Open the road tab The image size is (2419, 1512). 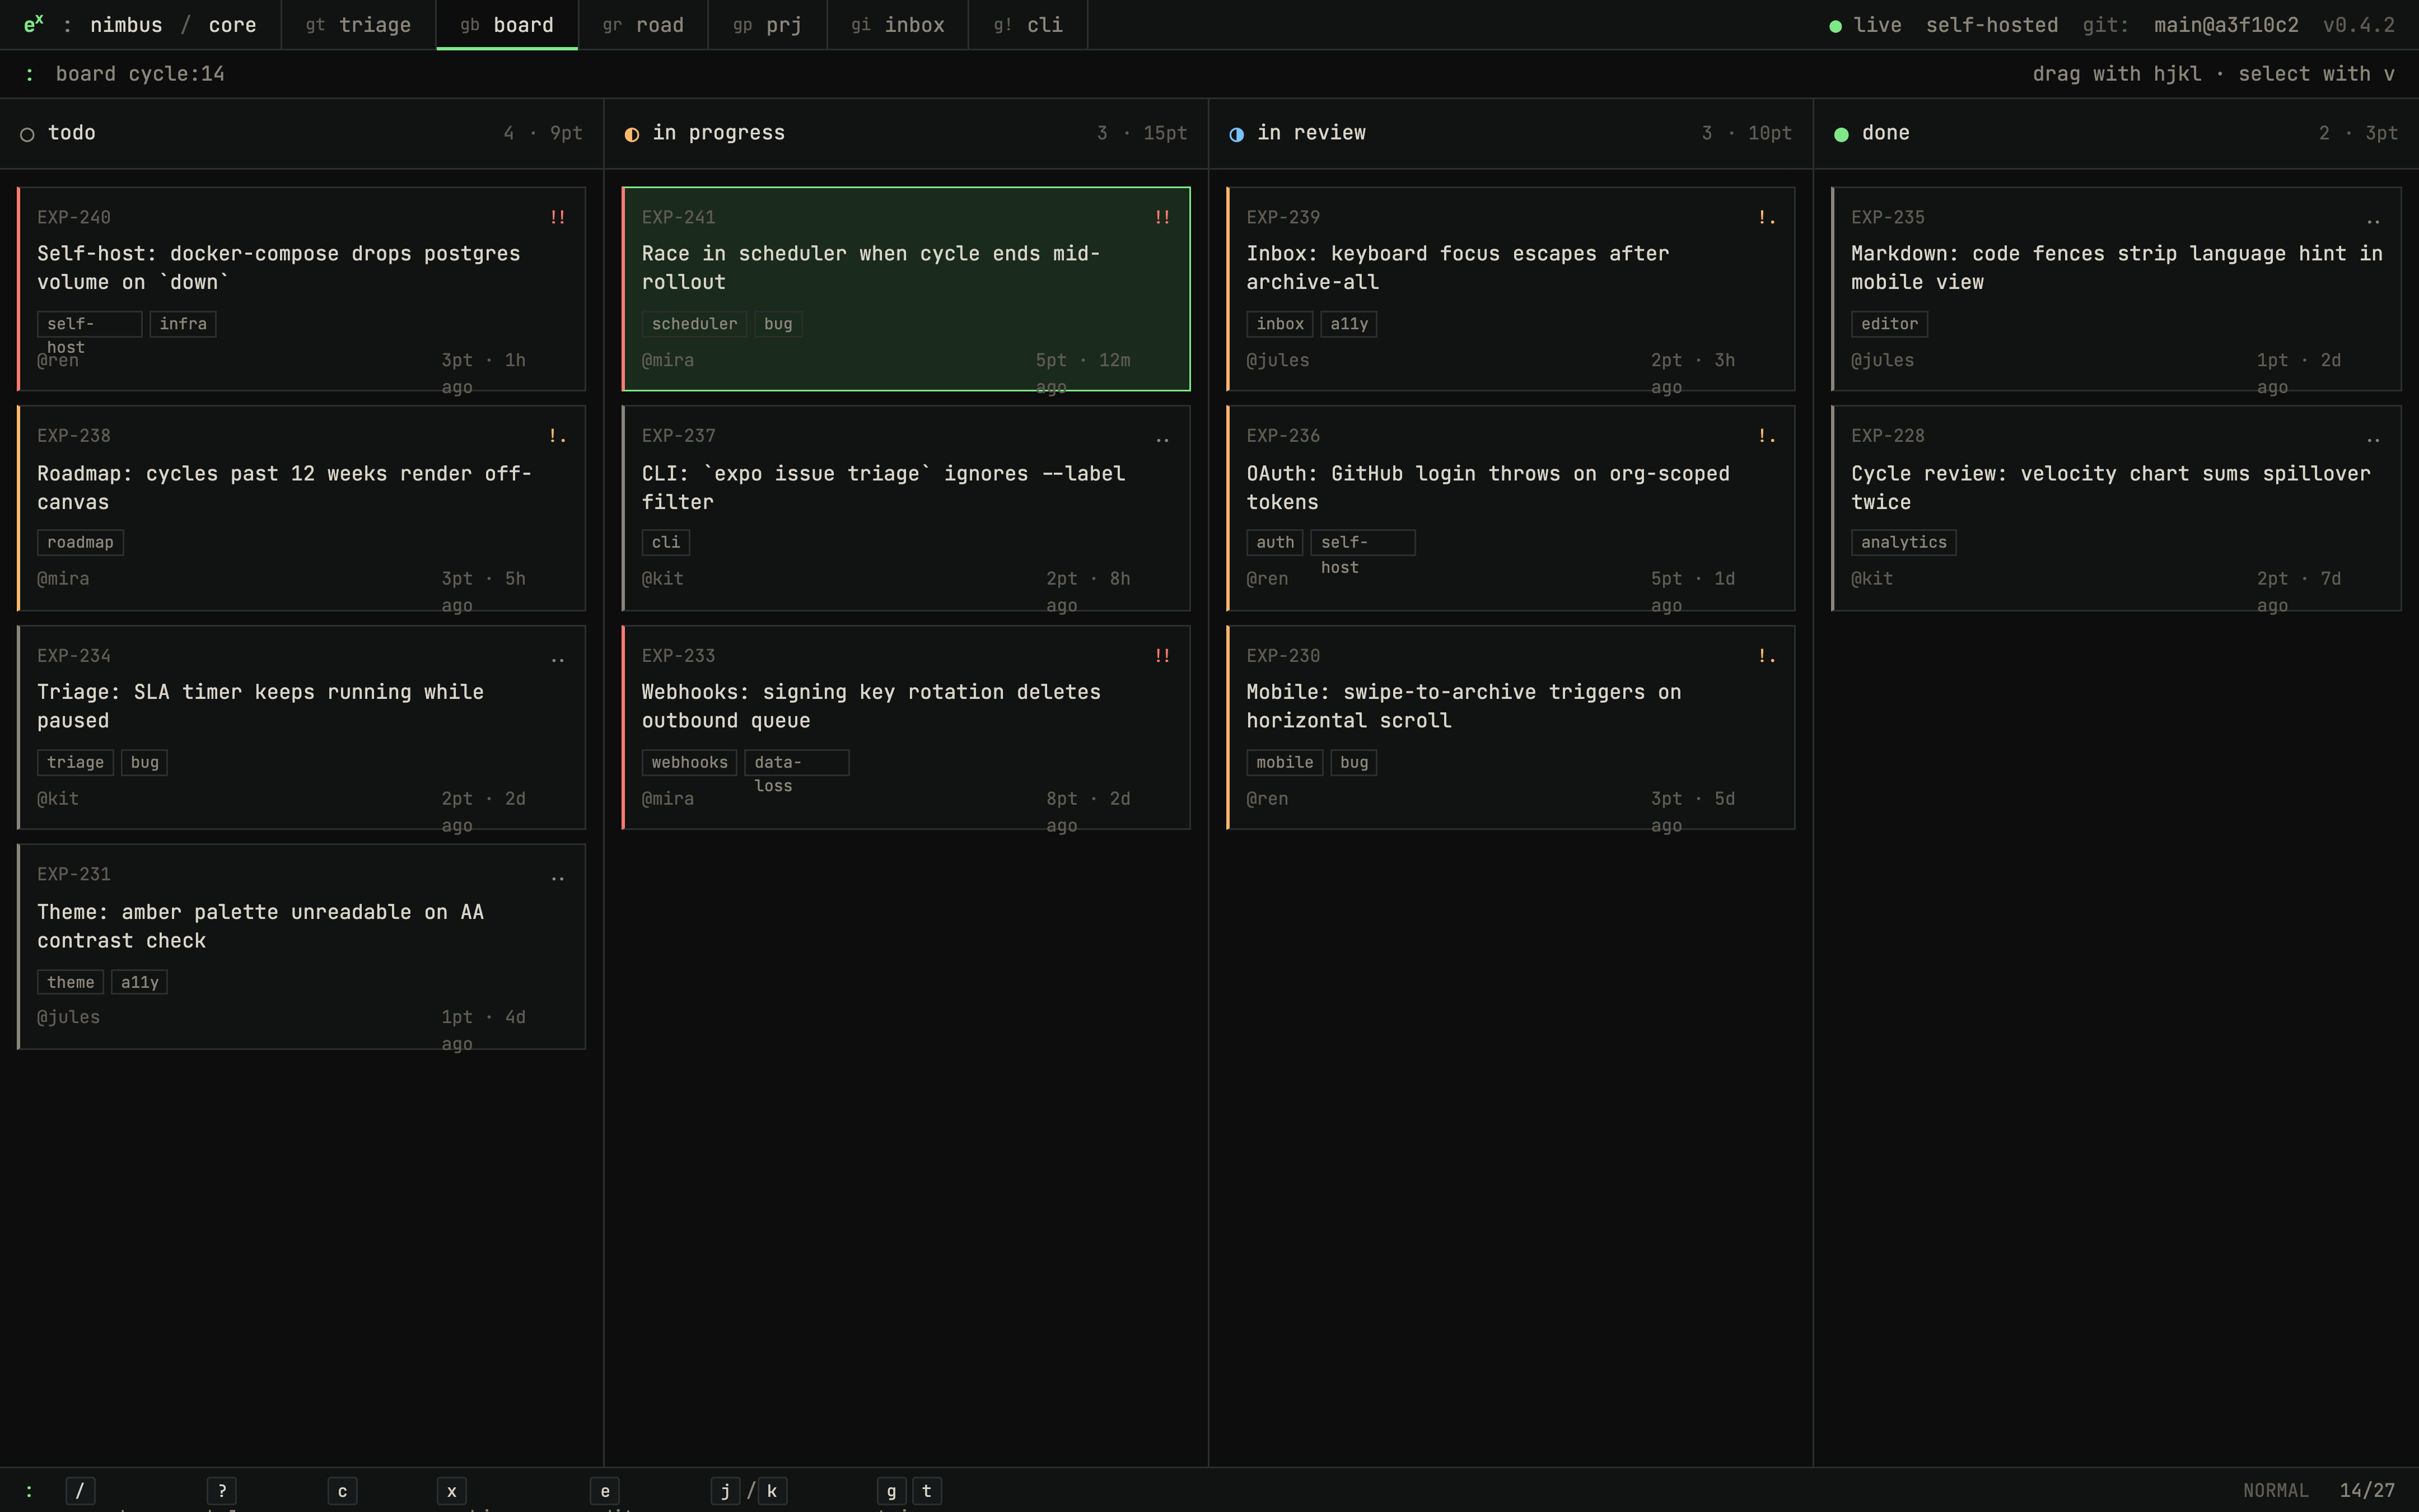click(x=643, y=25)
